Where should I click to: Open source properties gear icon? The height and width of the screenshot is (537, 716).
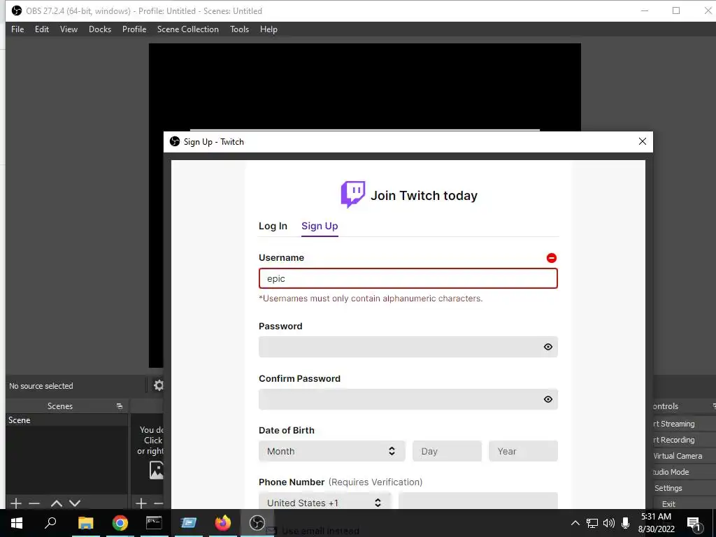pyautogui.click(x=159, y=385)
